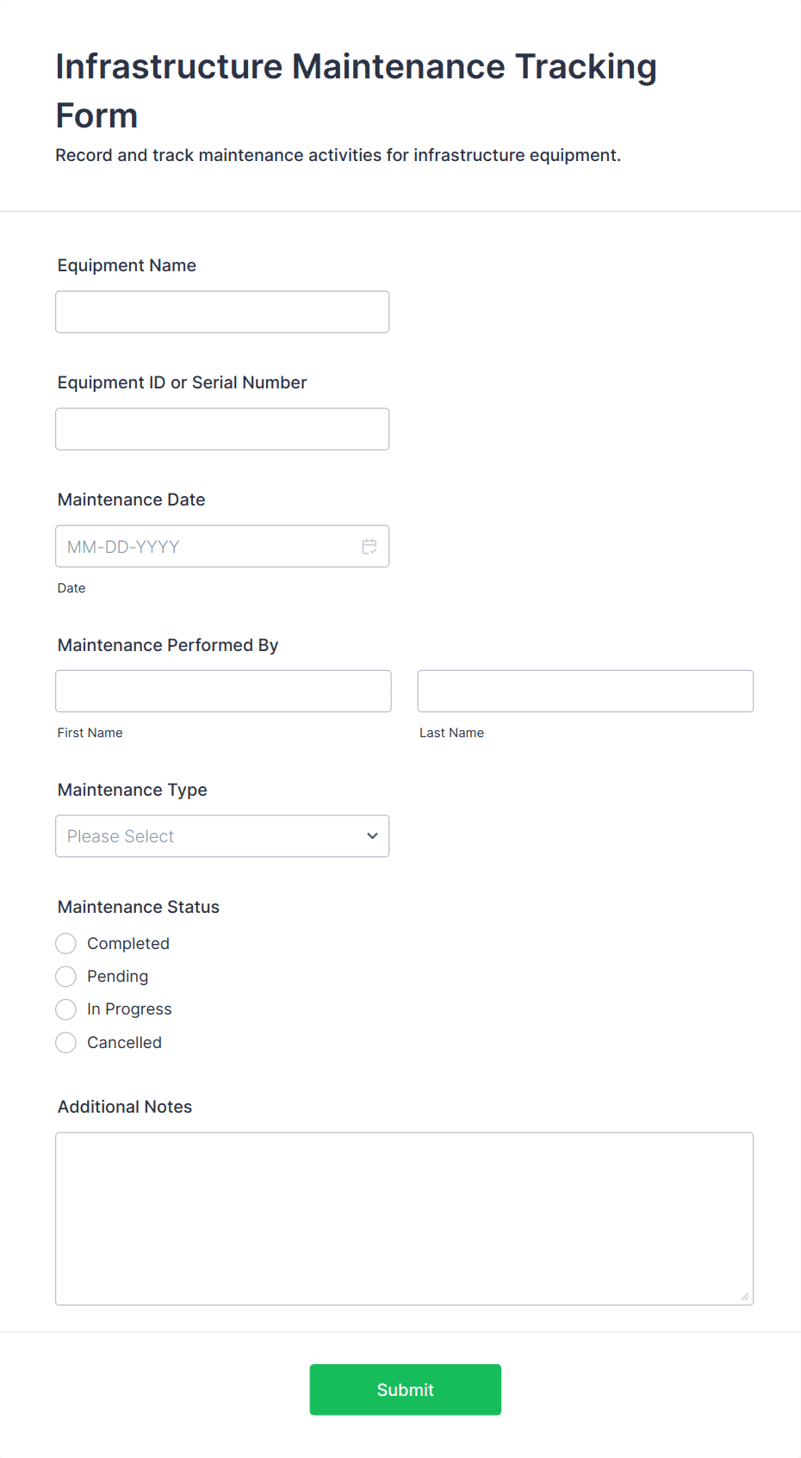
Task: Open the Maintenance Type selection list
Action: click(x=222, y=835)
